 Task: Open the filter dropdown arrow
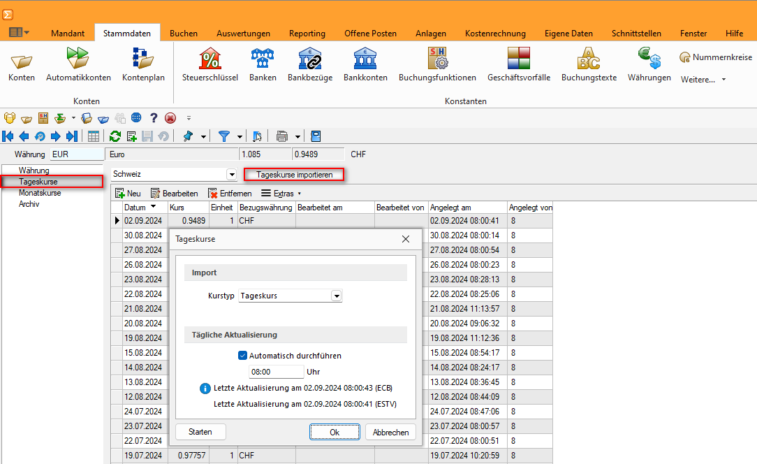coord(240,137)
